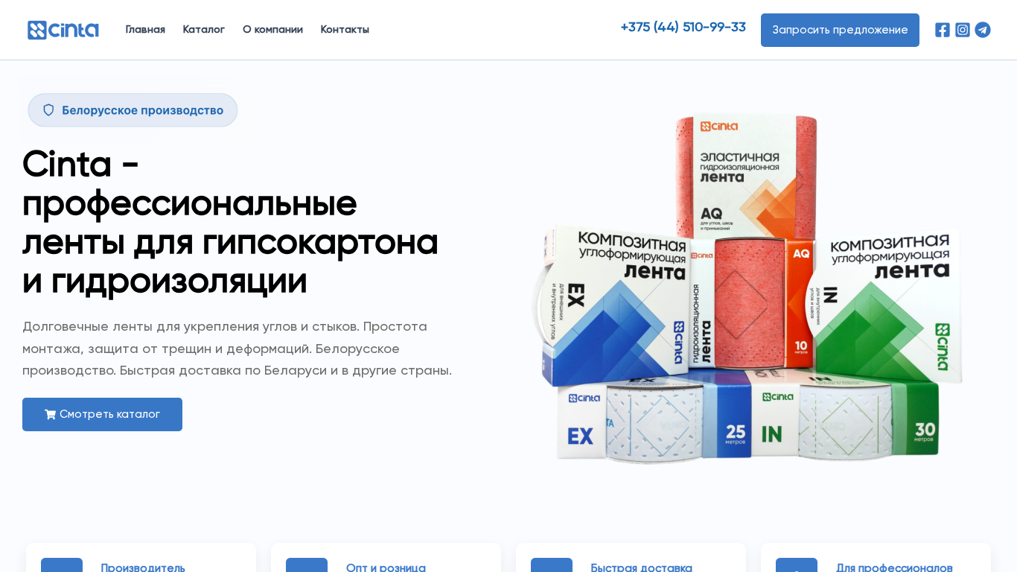
Task: Select the Быстрая доставка card title
Action: [642, 568]
